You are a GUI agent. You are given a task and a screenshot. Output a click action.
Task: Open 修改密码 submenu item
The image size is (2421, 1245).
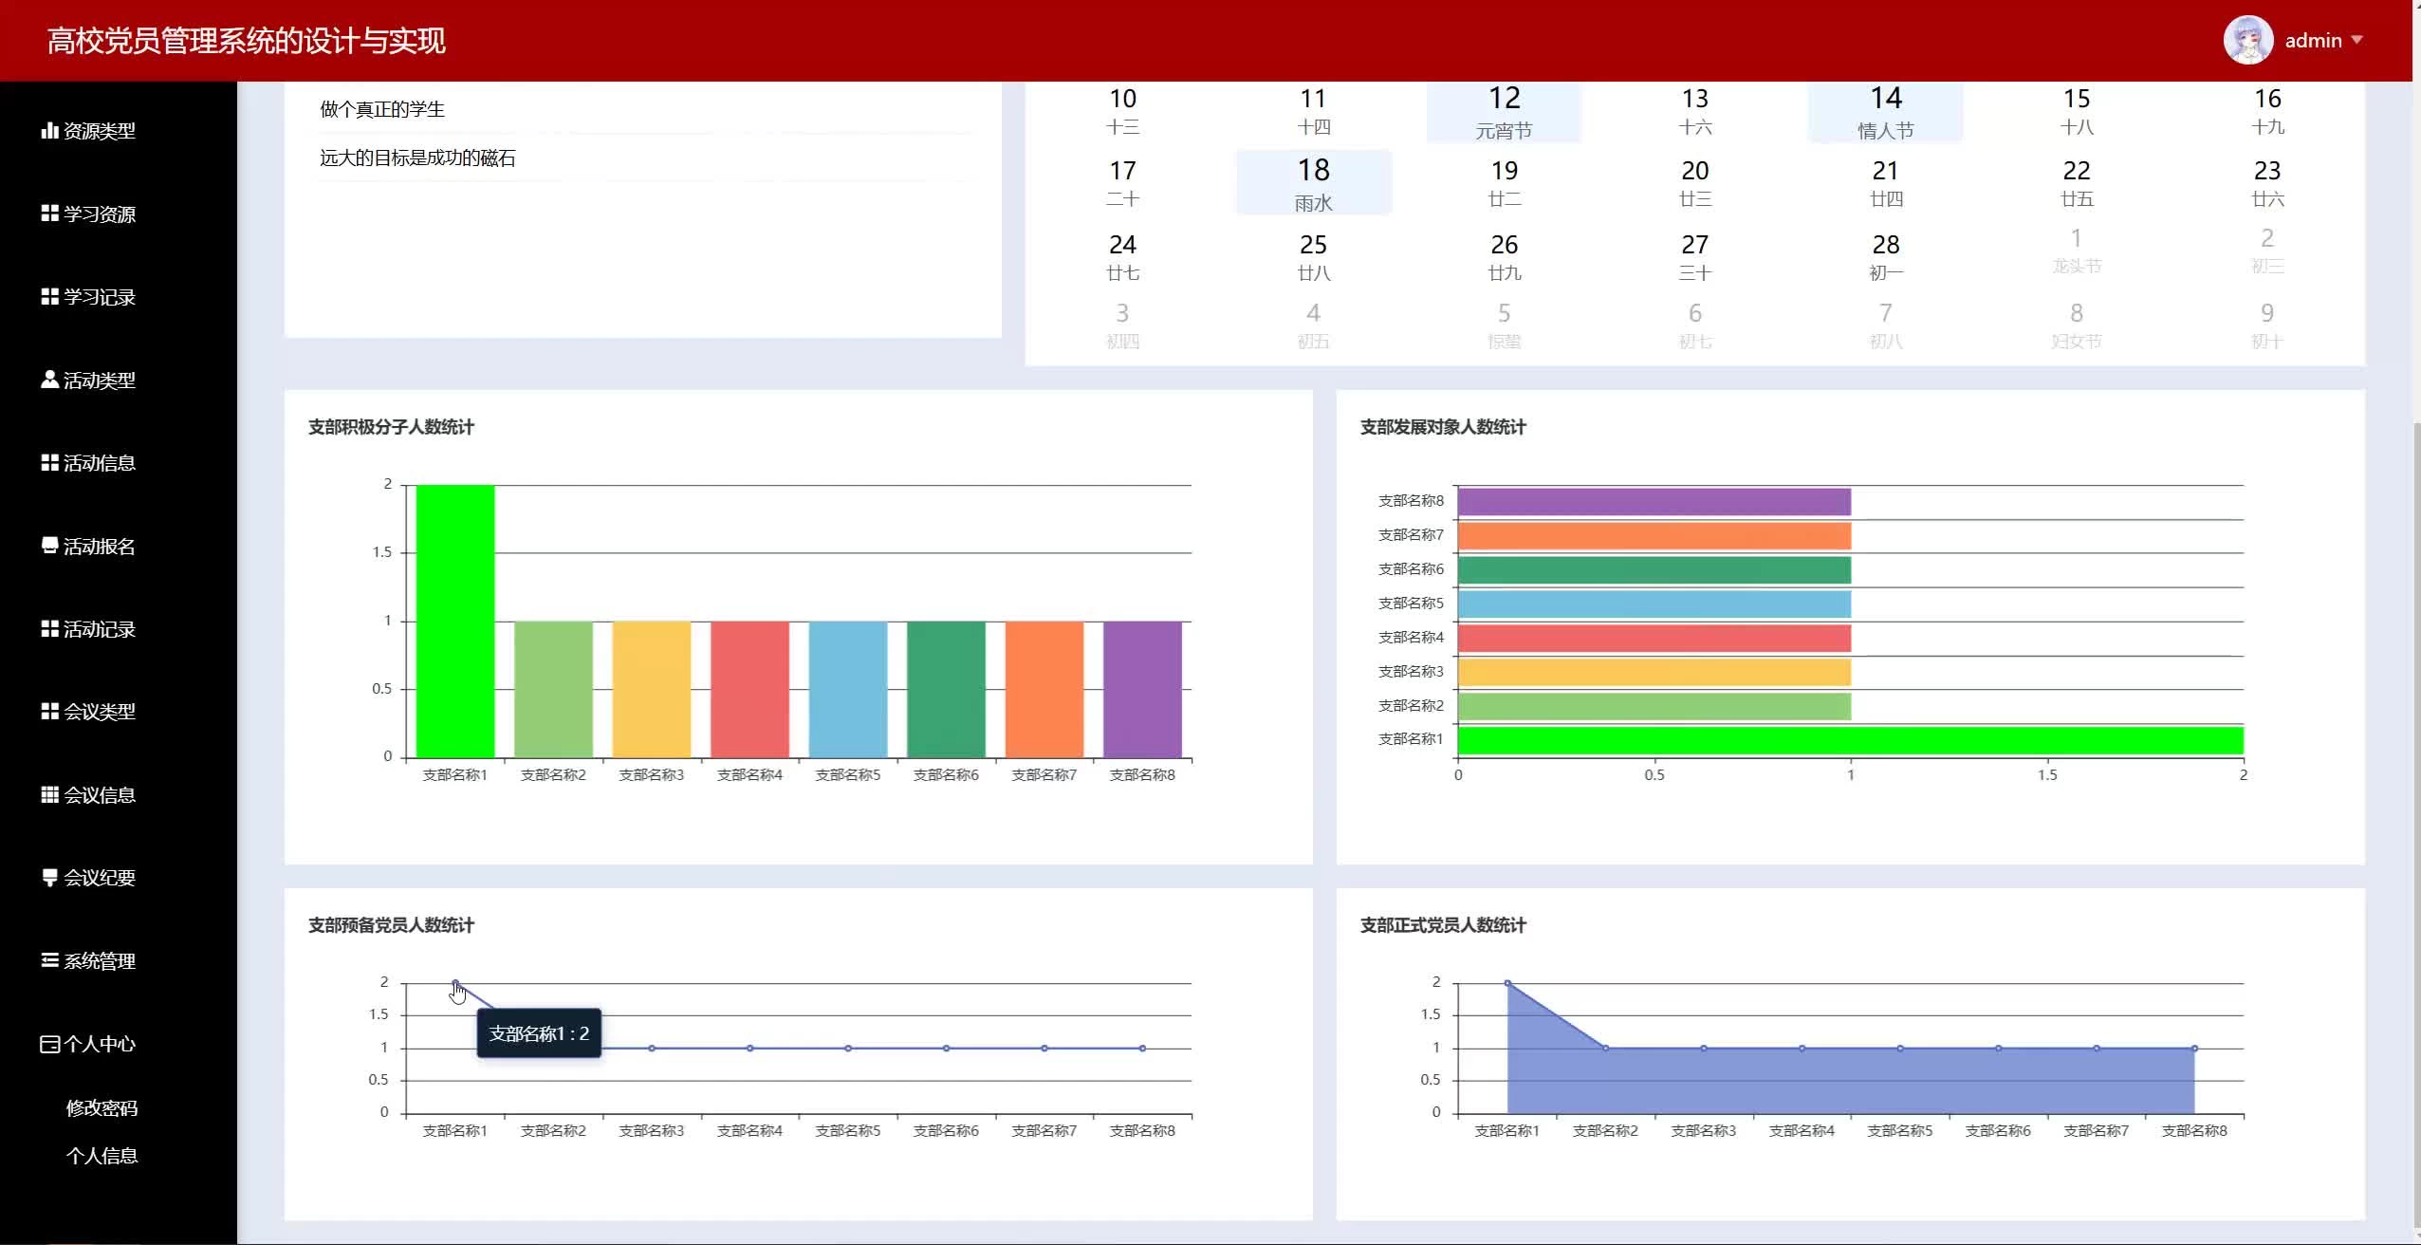pyautogui.click(x=102, y=1108)
